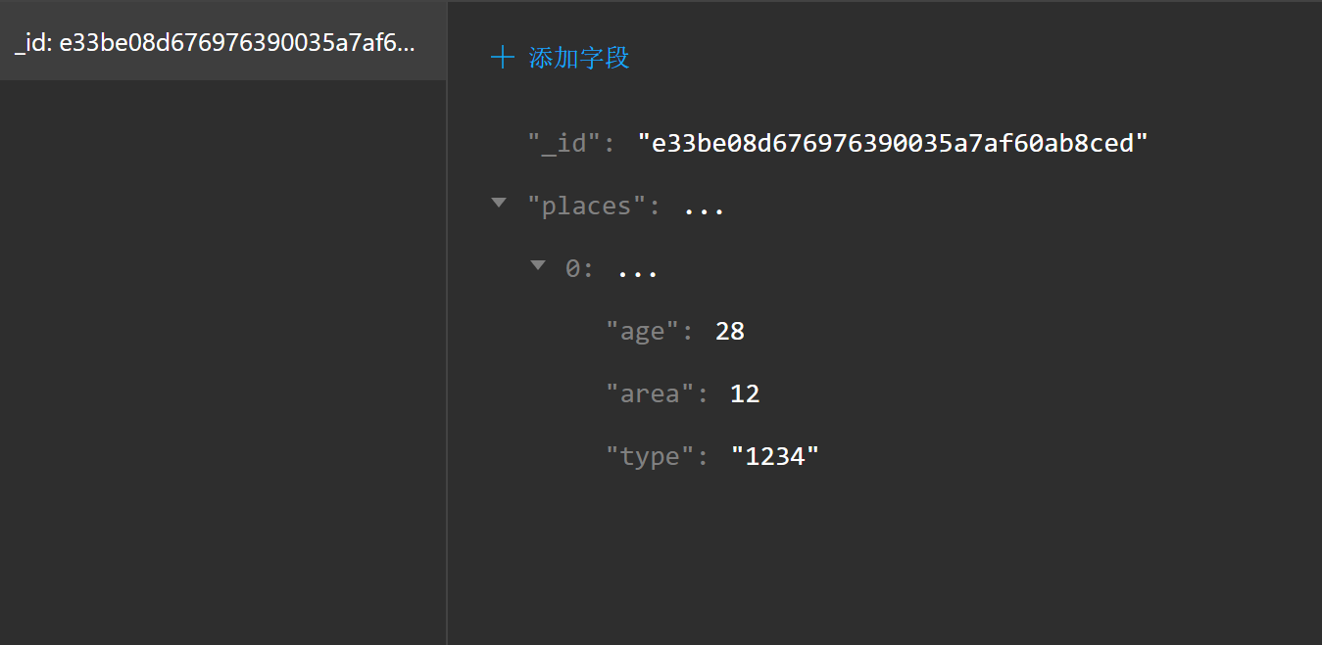Edit the type value "1234"
The width and height of the screenshot is (1322, 645).
(774, 457)
